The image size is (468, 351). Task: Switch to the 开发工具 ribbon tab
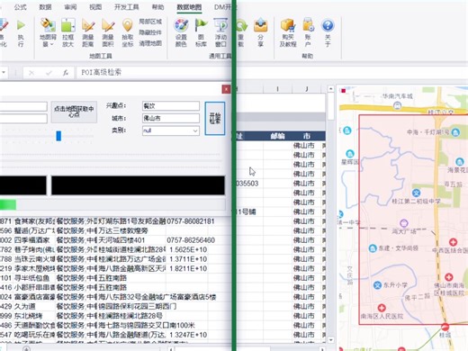pyautogui.click(x=127, y=7)
